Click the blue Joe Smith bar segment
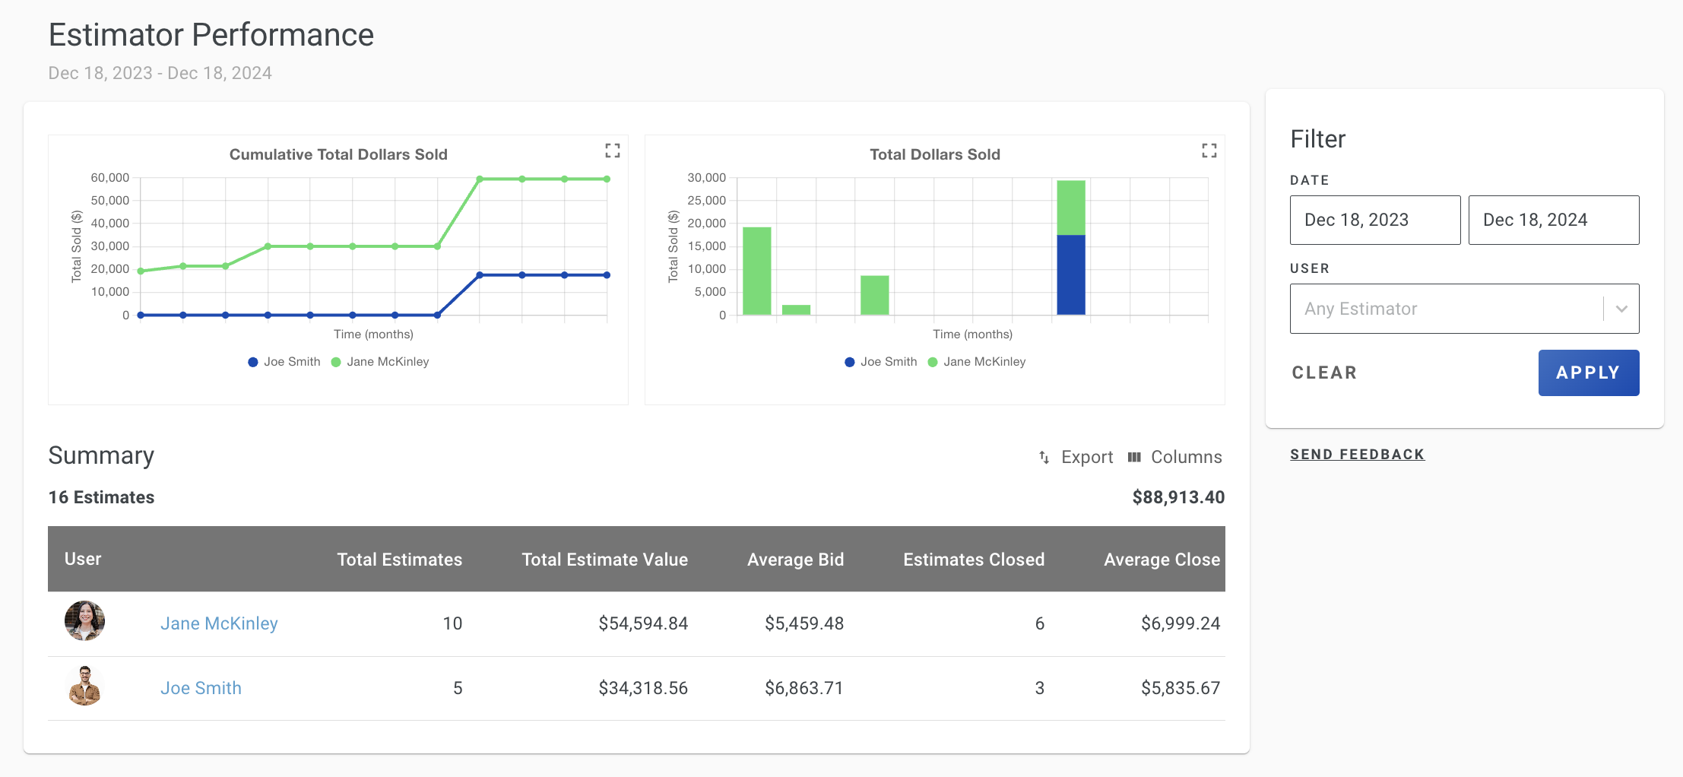 tap(1071, 274)
